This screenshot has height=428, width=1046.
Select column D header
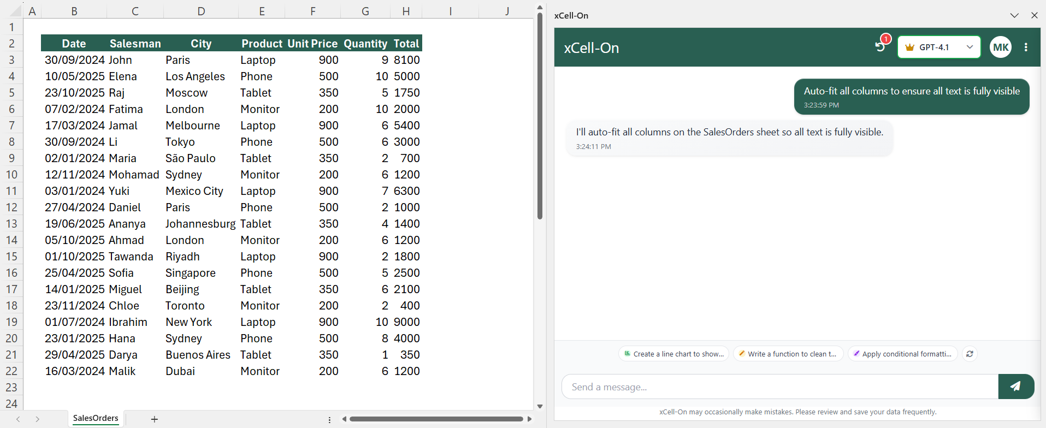coord(201,11)
